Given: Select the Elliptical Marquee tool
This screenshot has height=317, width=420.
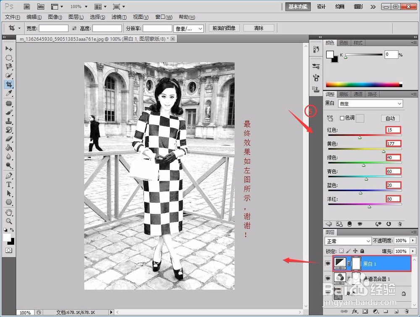Looking at the screenshot, I should point(9,58).
